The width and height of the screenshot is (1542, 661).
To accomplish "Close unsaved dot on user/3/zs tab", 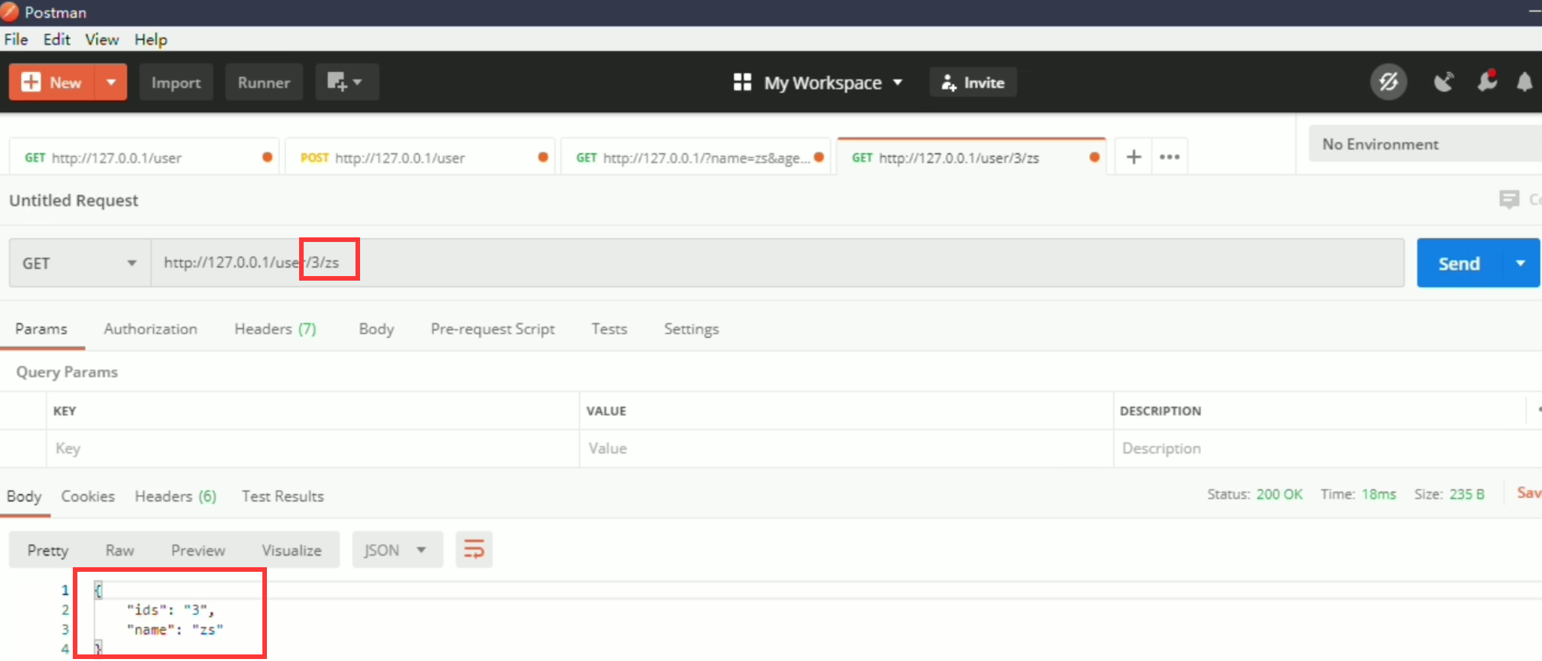I will point(1094,157).
